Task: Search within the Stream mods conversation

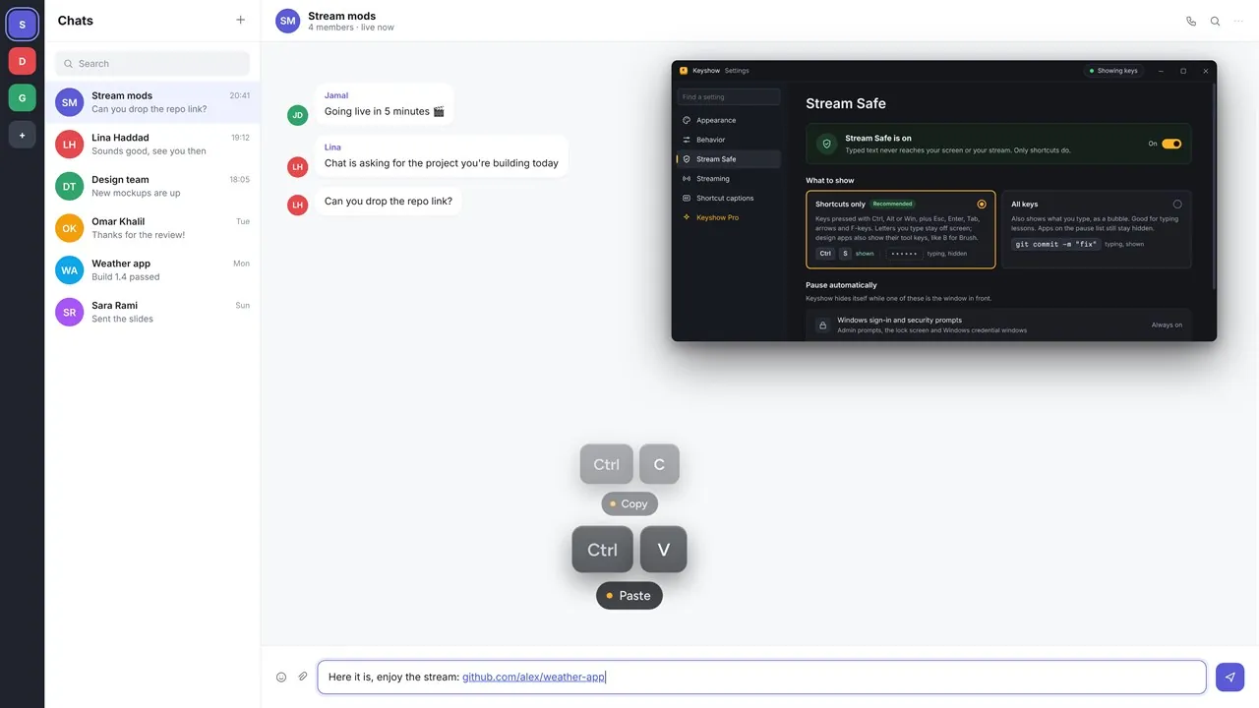Action: pos(1215,21)
